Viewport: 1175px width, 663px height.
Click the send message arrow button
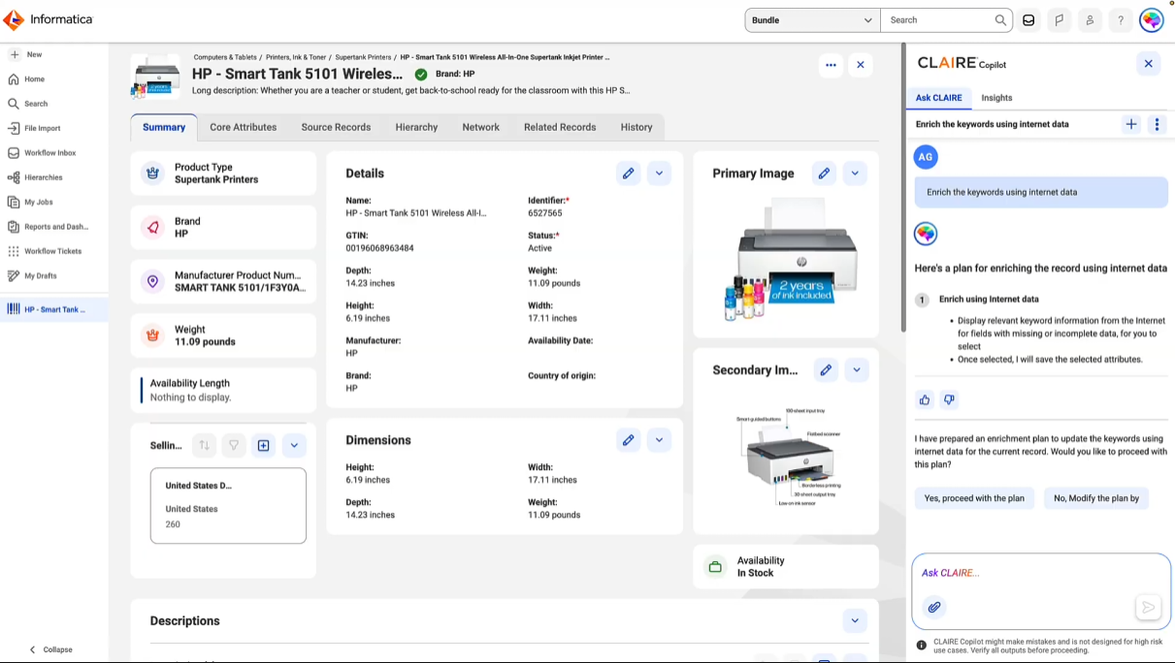pyautogui.click(x=1148, y=608)
